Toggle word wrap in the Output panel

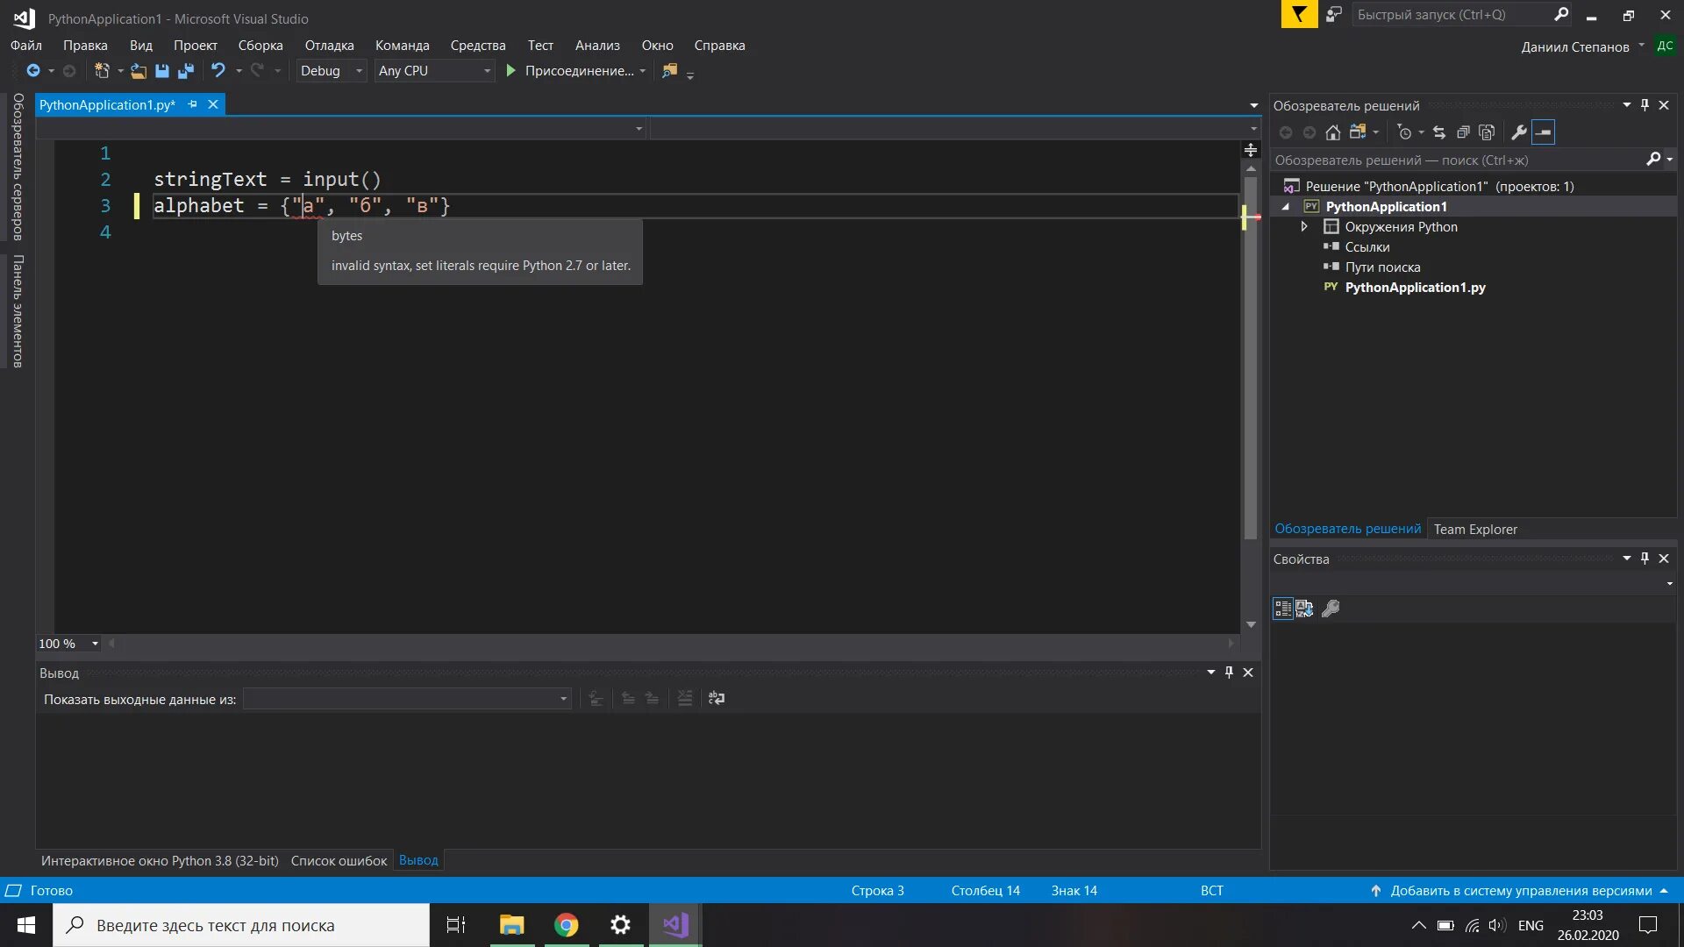coord(717,699)
